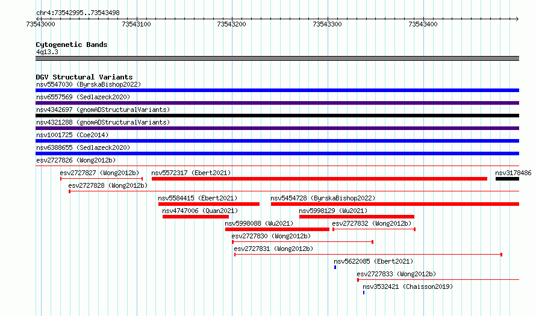Click the esv2727833 (Wong2012b) label
Viewport: 536px width, 316px height.
[x=396, y=274]
